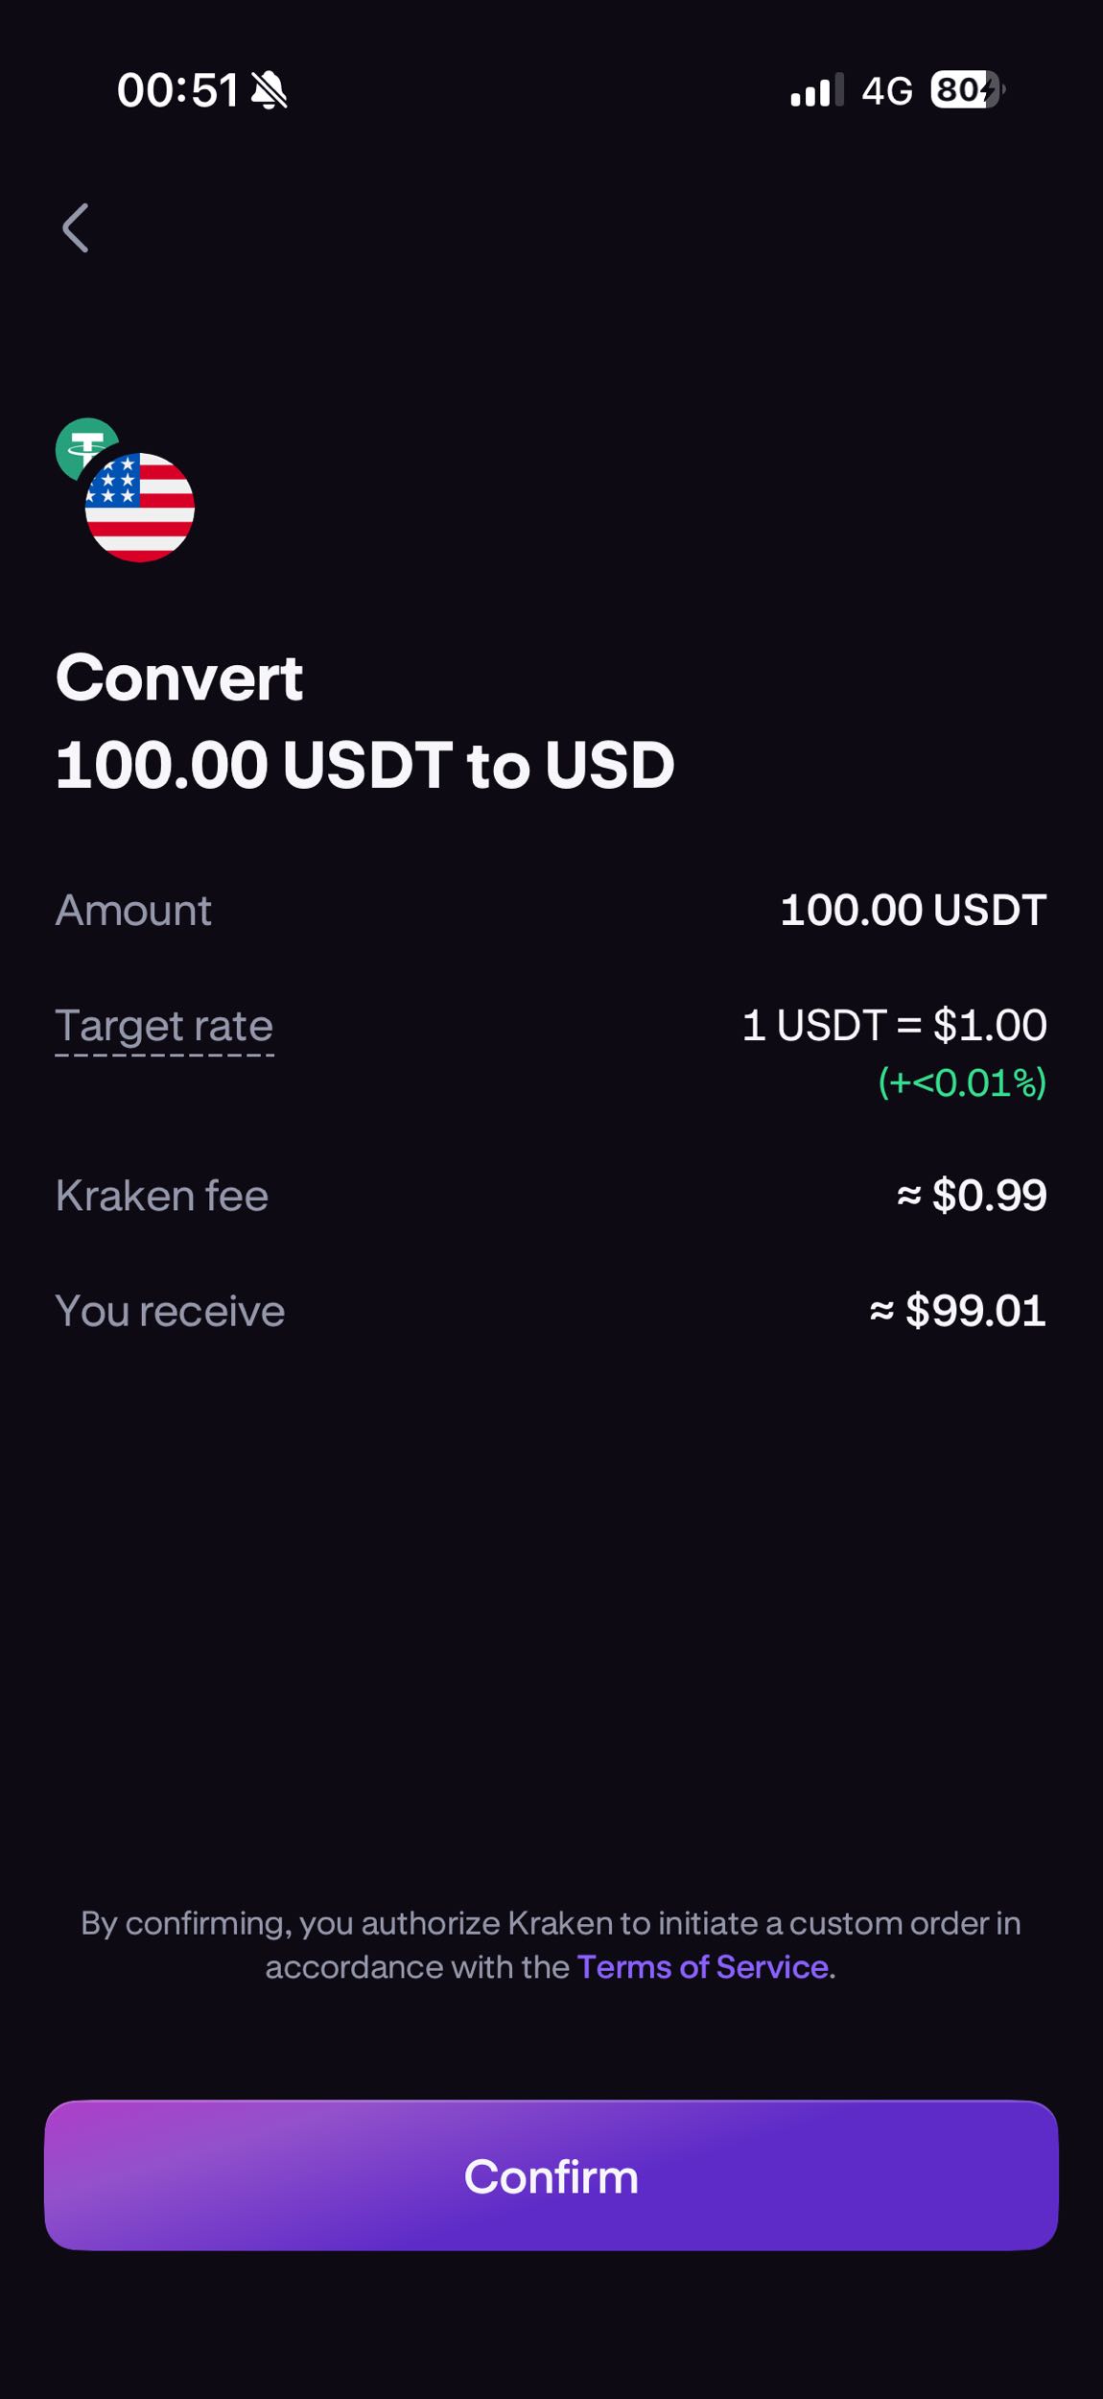Viewport: 1103px width, 2399px height.
Task: Tap the back arrow chevron
Action: click(76, 228)
